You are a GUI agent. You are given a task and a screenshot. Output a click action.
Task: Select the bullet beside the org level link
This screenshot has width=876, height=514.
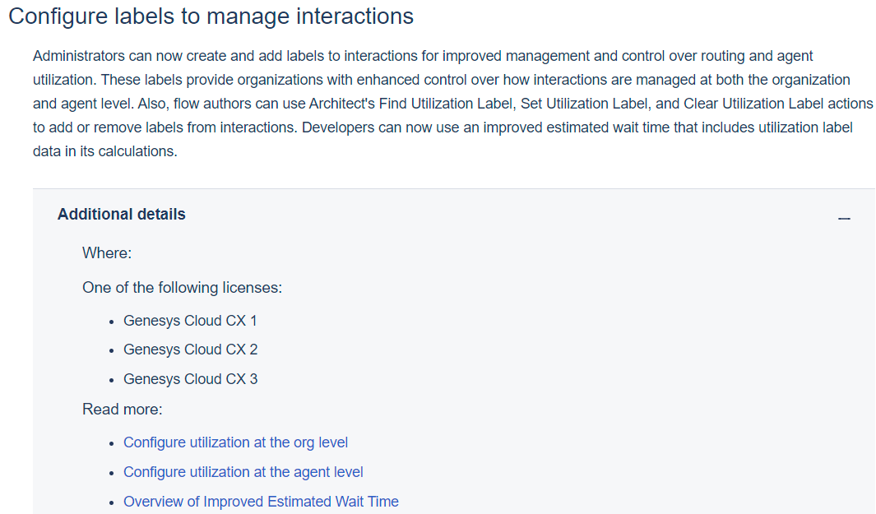coord(113,442)
